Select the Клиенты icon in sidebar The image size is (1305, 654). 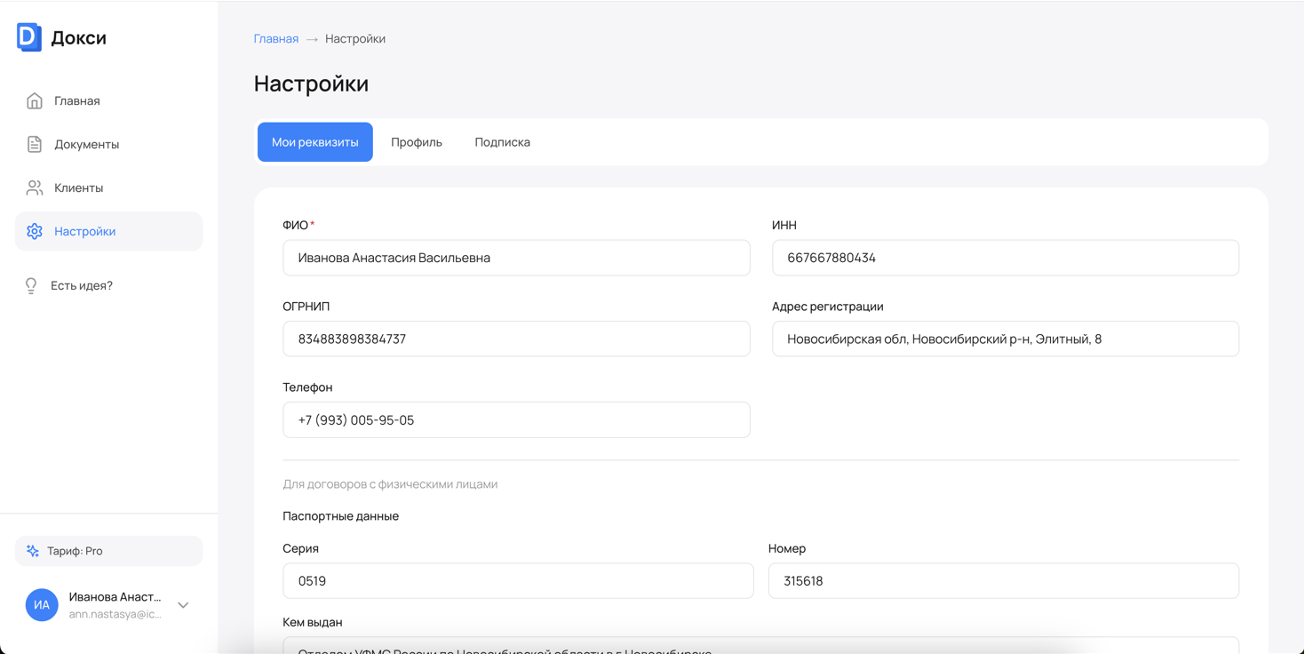click(34, 187)
